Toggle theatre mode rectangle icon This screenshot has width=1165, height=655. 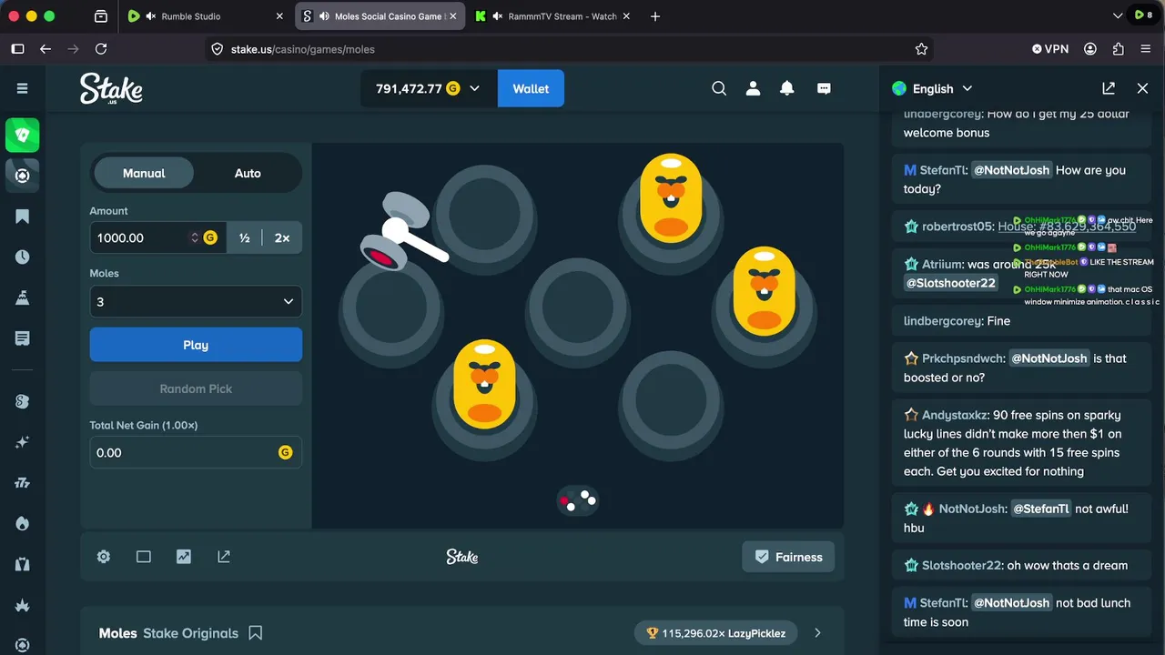[x=144, y=557]
